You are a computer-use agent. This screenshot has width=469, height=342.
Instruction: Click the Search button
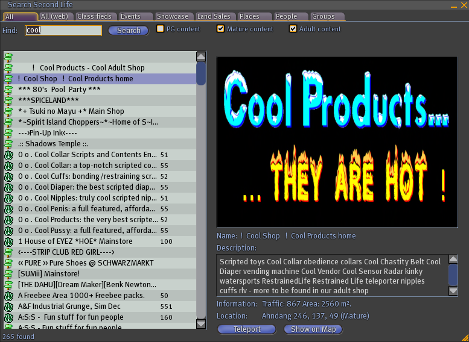pyautogui.click(x=129, y=31)
